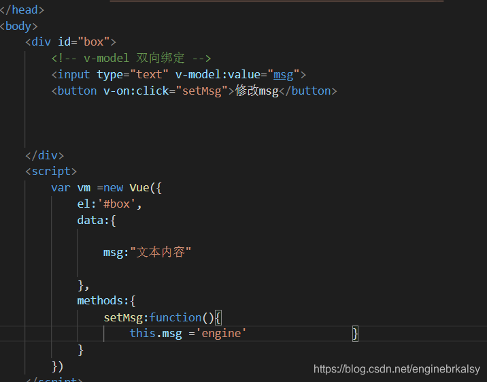Click the v-model:value attribute name
The width and height of the screenshot is (487, 382).
click(x=218, y=75)
